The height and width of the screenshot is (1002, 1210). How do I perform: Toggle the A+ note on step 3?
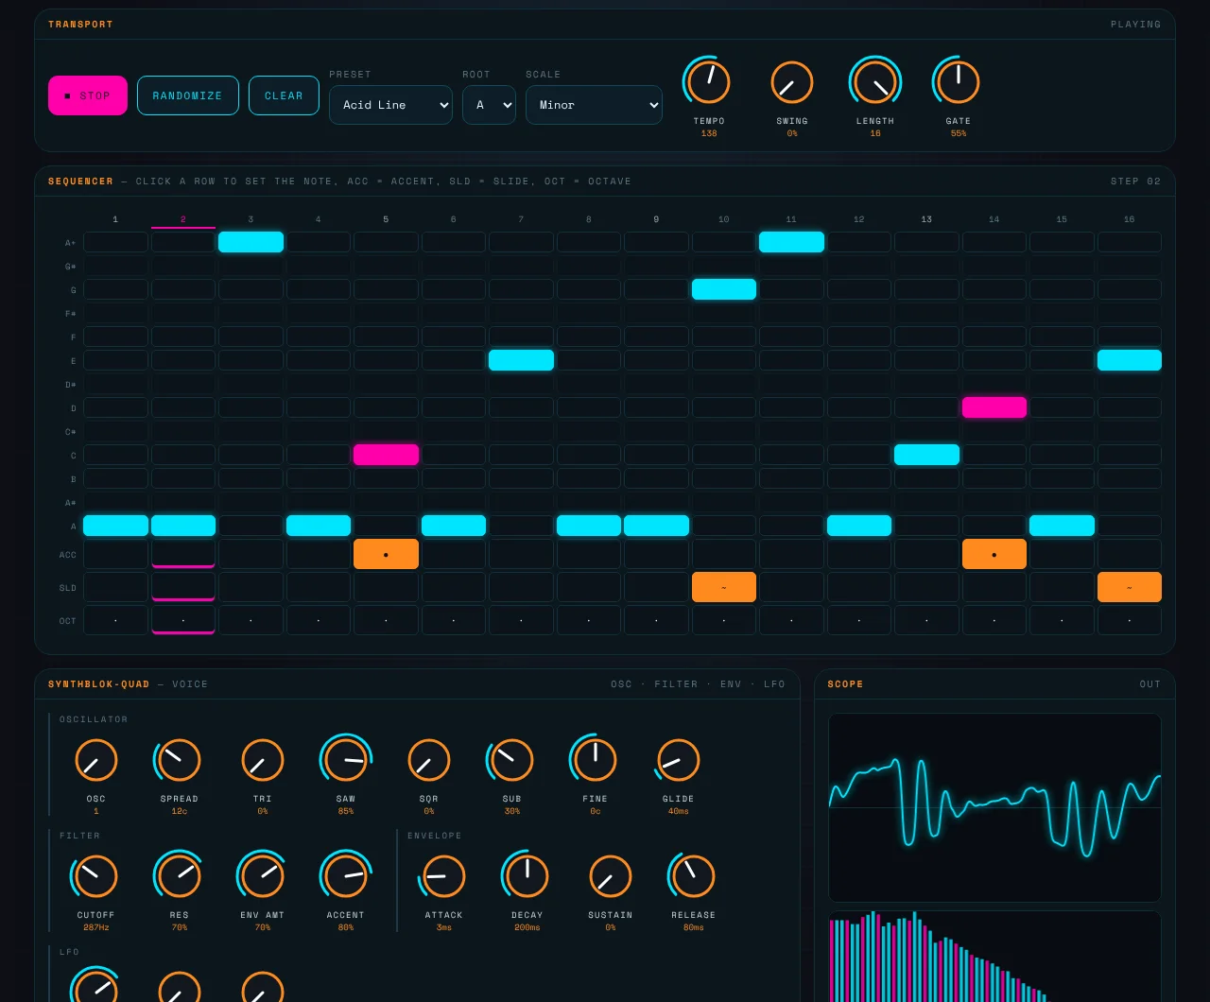pyautogui.click(x=251, y=242)
